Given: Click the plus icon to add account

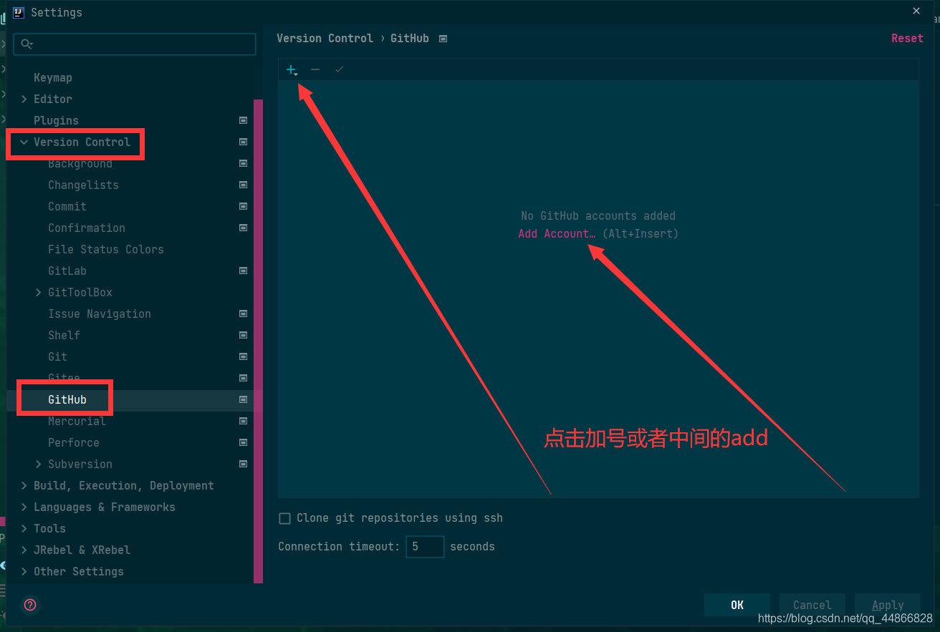Looking at the screenshot, I should pyautogui.click(x=292, y=69).
